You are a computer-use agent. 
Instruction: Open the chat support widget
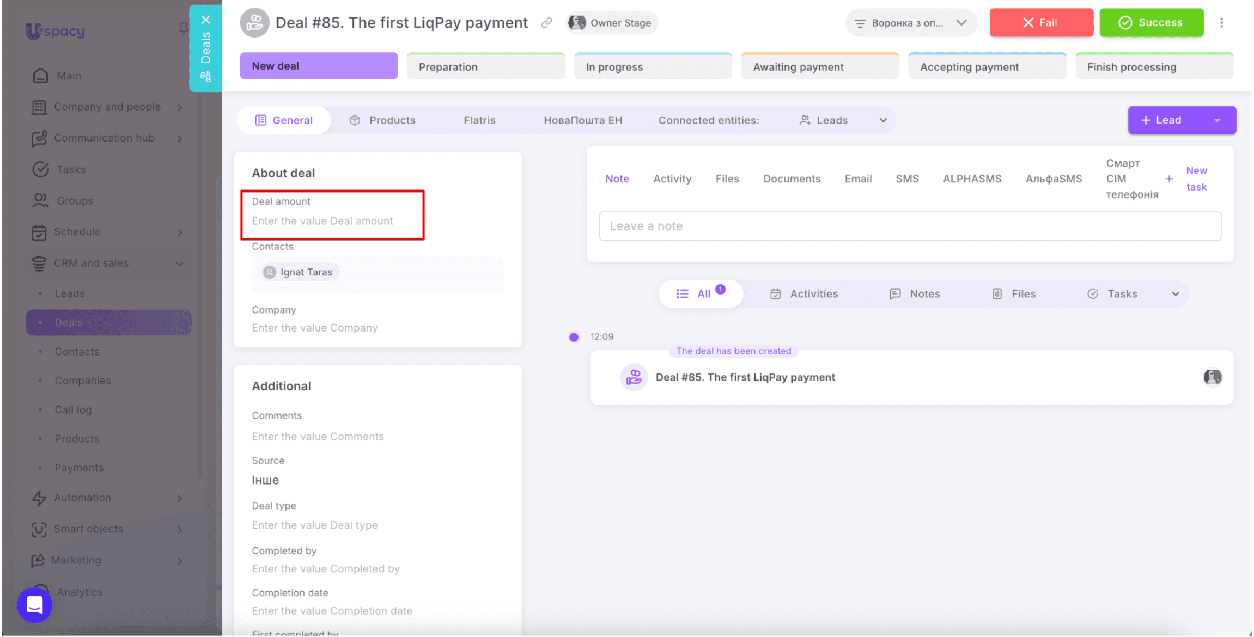(34, 605)
